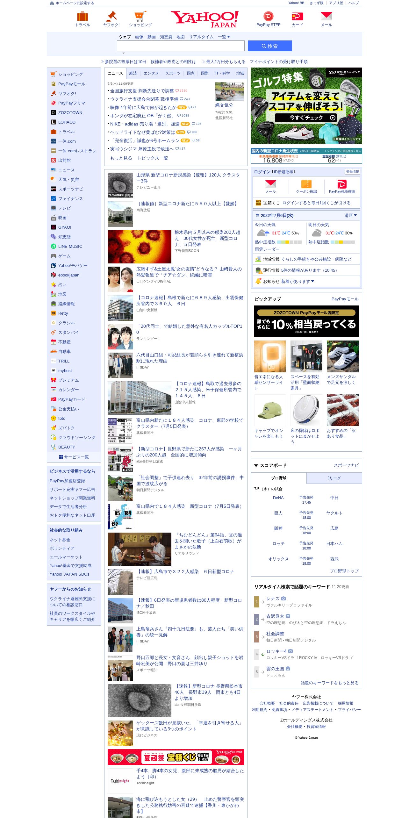The width and height of the screenshot is (409, 818).
Task: Open the service list (サービス一覧) grid icon
Action: (61, 457)
